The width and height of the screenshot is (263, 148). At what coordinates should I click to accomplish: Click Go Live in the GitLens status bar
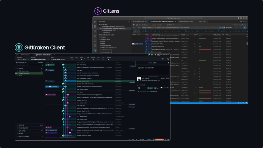click(241, 103)
